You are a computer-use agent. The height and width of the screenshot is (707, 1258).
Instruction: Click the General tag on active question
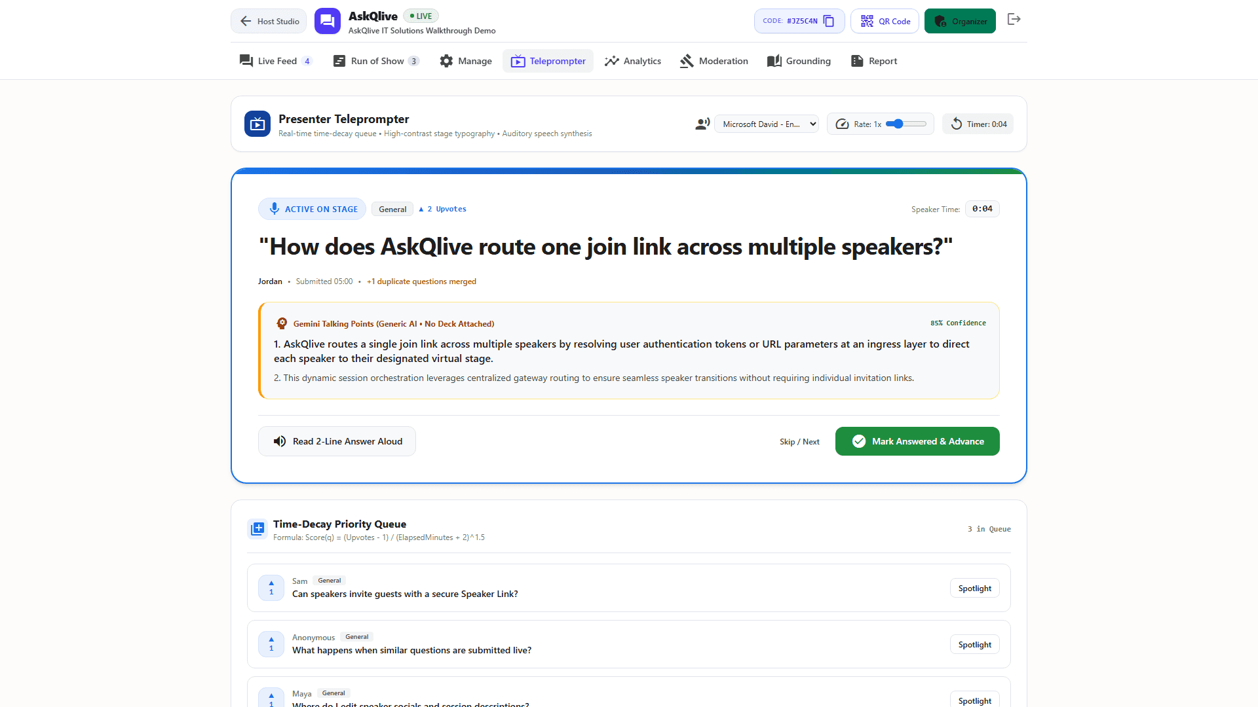[x=392, y=209]
